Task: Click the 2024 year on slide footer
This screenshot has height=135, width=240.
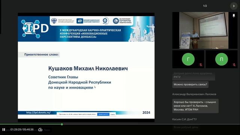Action: [146, 112]
